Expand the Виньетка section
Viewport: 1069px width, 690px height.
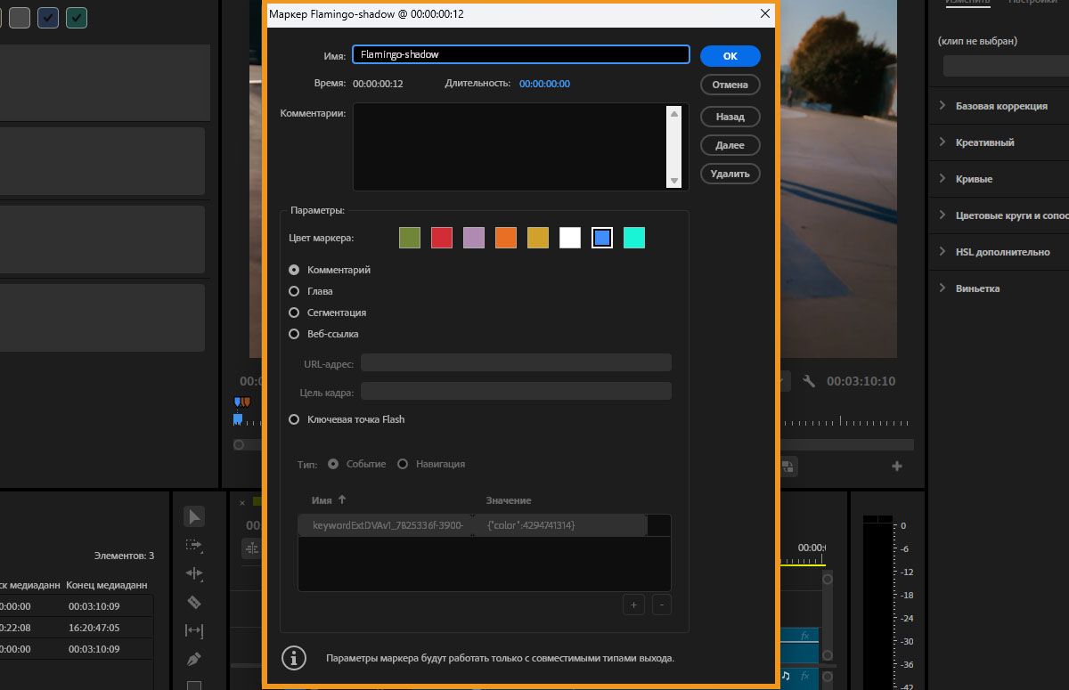(980, 288)
